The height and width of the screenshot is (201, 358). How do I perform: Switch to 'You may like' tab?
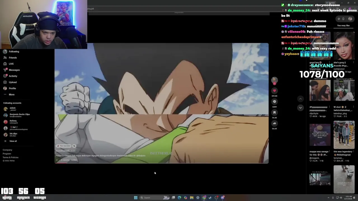343,26
